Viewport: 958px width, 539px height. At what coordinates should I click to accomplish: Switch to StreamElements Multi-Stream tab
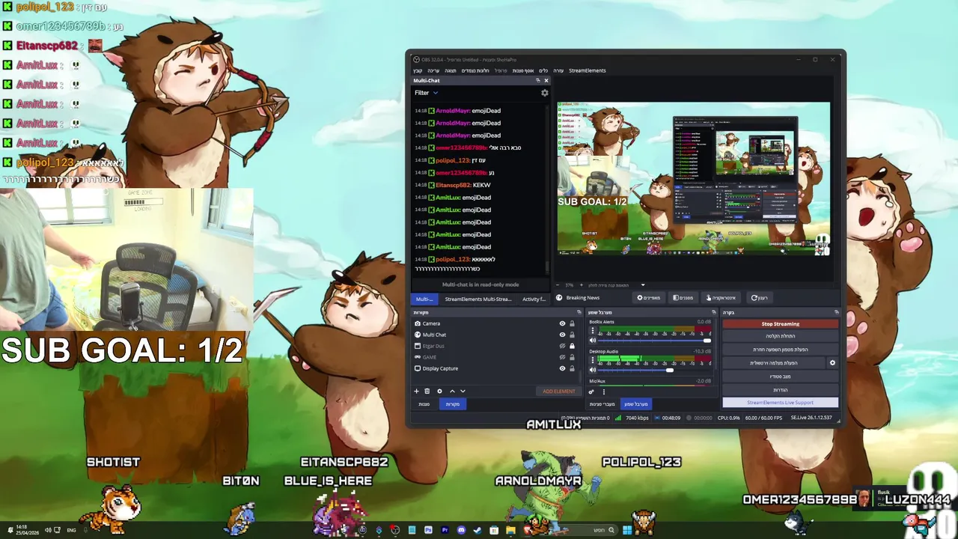tap(478, 299)
